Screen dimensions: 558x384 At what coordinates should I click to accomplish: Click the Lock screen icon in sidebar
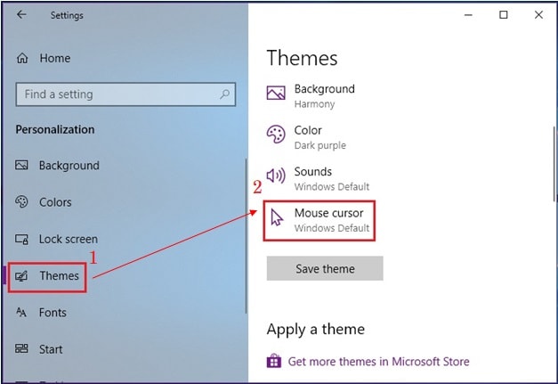click(21, 239)
